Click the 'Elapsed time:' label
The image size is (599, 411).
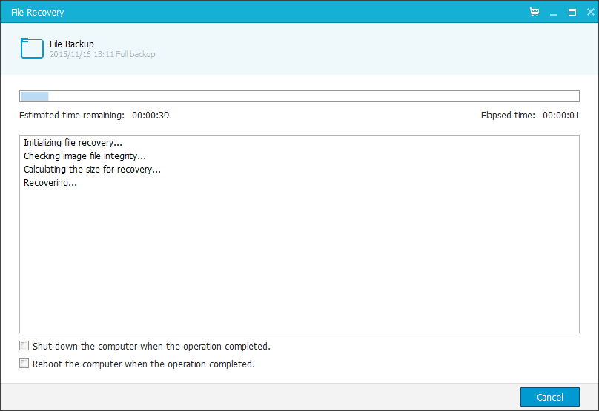508,116
